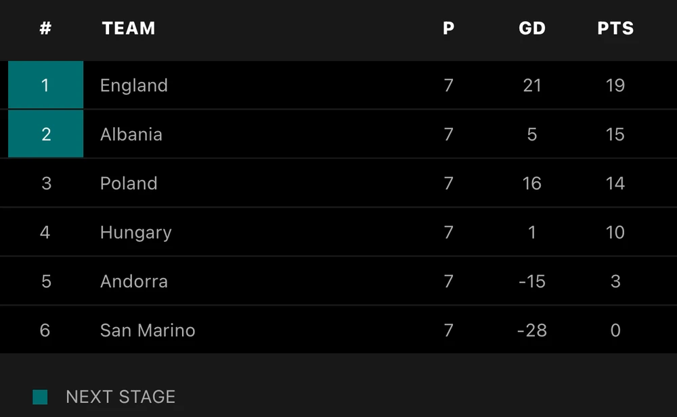Click the NEXT STAGE legend label
Screen dimensions: 677x417
121,397
